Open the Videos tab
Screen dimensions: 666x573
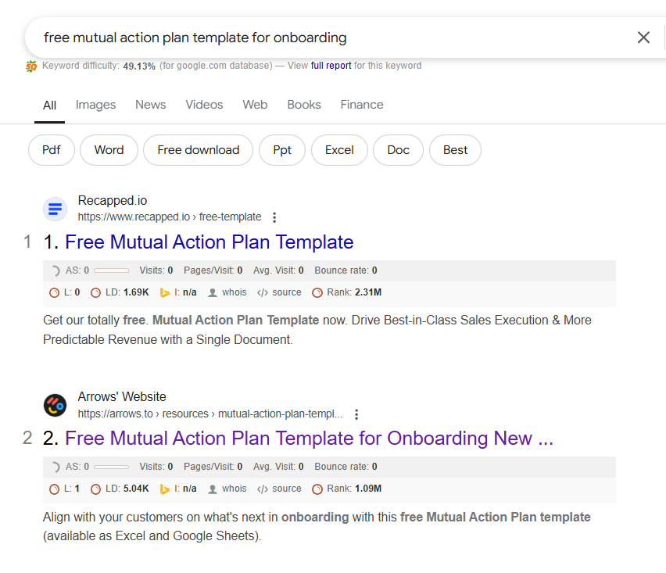204,105
